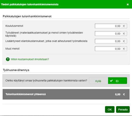Image resolution: width=132 pixels, height=116 pixels.
Task: Click the Palkkatulojen tulonhankkimismenot heading
Action: tap(27, 16)
